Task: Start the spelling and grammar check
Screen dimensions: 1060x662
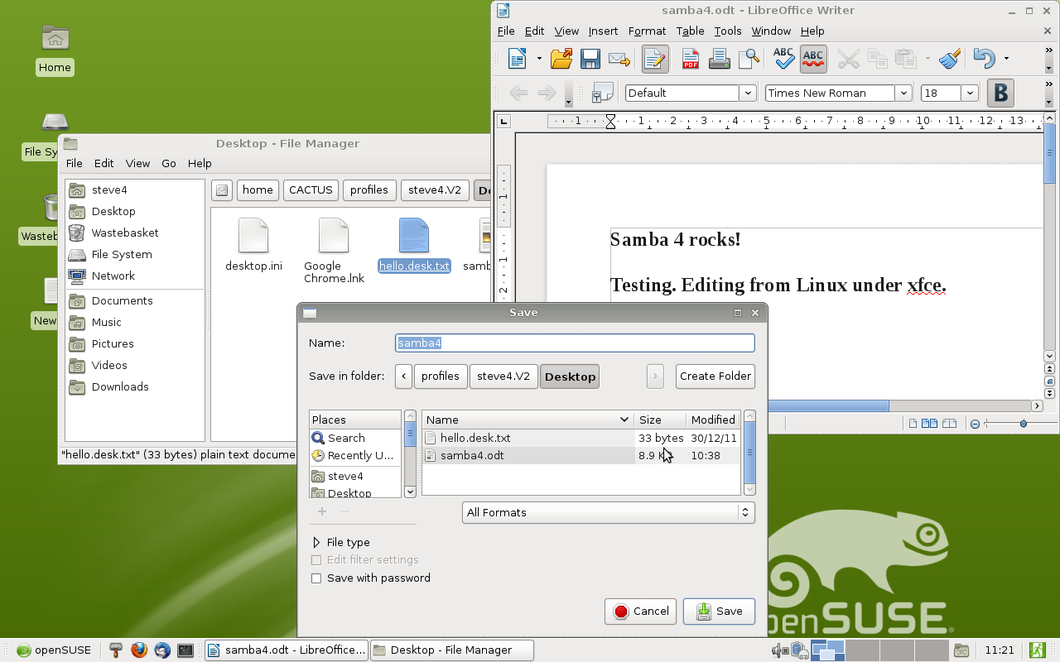Action: 782,59
